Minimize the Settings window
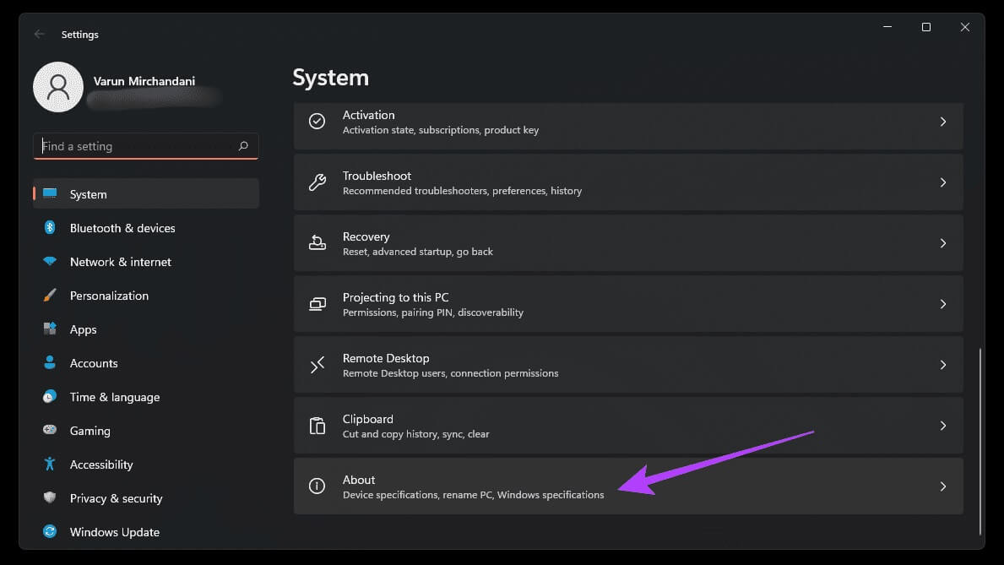Viewport: 1004px width, 565px height. pyautogui.click(x=887, y=27)
